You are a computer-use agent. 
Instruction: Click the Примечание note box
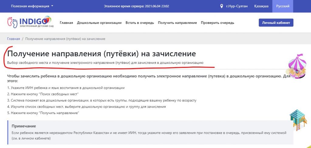coord(150,132)
